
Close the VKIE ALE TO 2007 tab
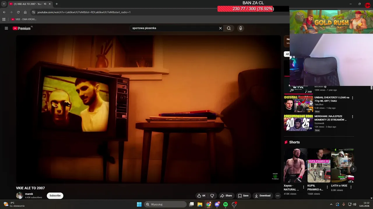pos(50,4)
